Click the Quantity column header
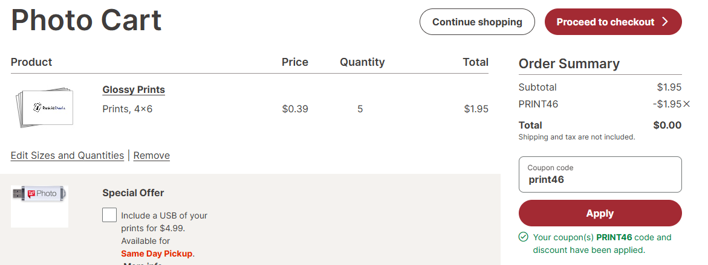Viewport: 708px width, 265px height. [x=362, y=62]
